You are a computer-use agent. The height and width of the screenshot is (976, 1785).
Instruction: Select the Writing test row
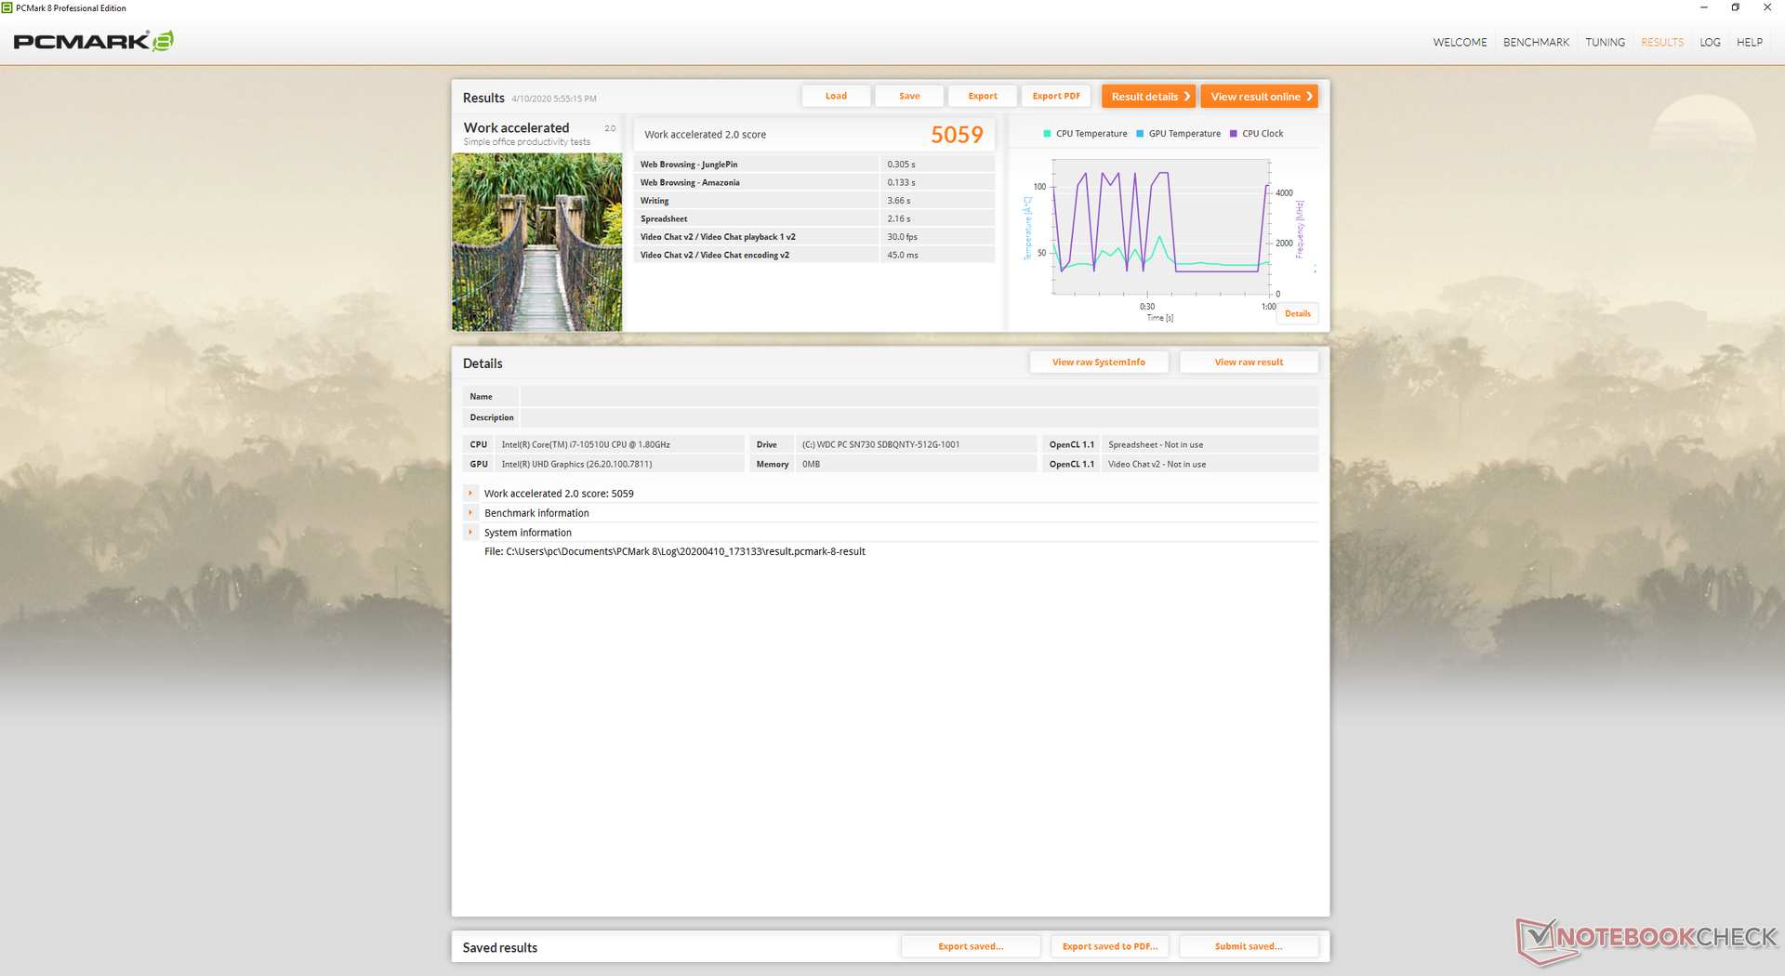coord(814,201)
